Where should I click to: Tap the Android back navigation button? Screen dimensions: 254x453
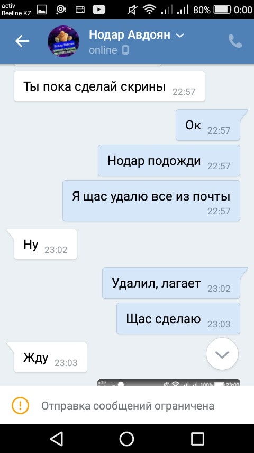pyautogui.click(x=57, y=439)
